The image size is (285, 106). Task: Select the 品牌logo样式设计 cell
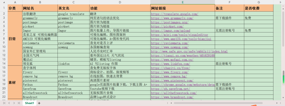[120, 97]
